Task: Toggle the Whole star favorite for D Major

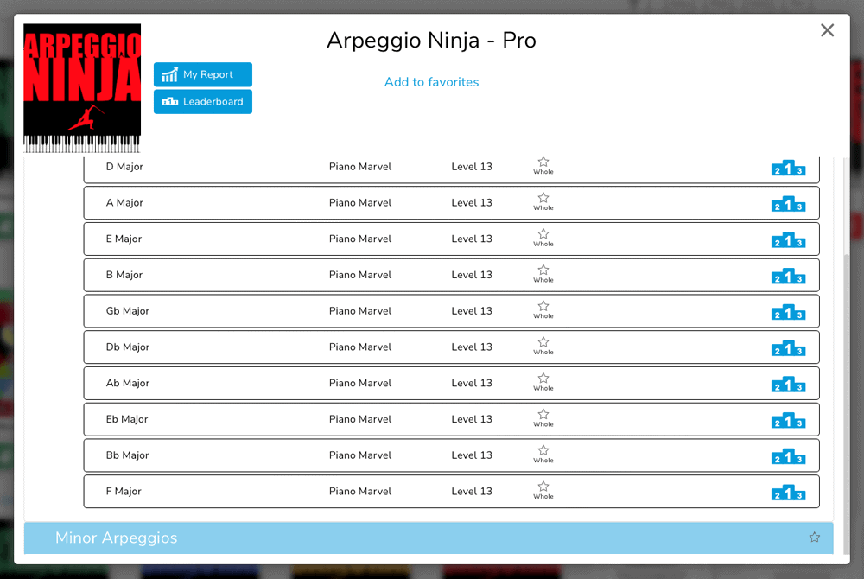Action: pos(543,162)
